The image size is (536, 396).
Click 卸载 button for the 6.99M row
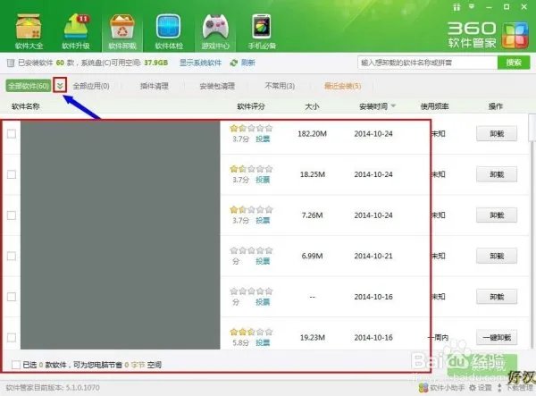click(497, 256)
